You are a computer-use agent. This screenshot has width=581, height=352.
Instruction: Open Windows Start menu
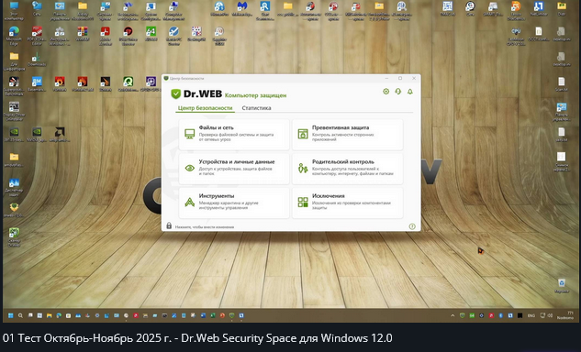click(x=11, y=315)
